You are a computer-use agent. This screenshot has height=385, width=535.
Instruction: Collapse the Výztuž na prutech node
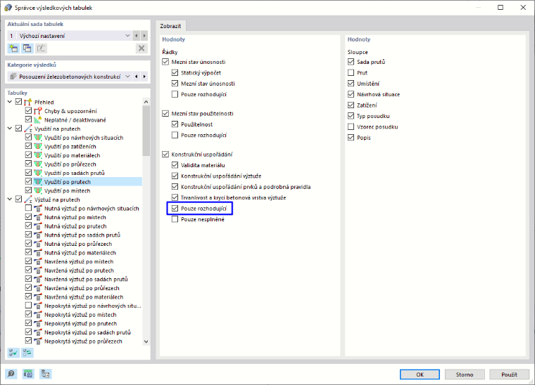pos(10,199)
